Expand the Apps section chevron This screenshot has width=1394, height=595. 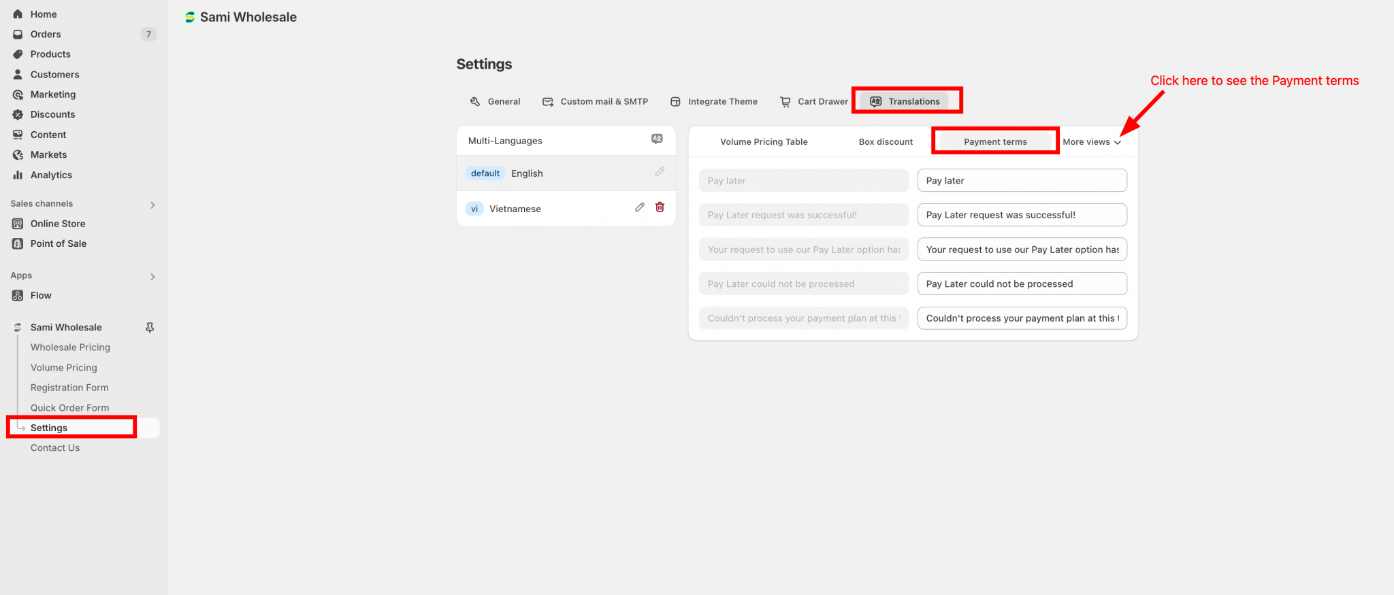pos(152,277)
